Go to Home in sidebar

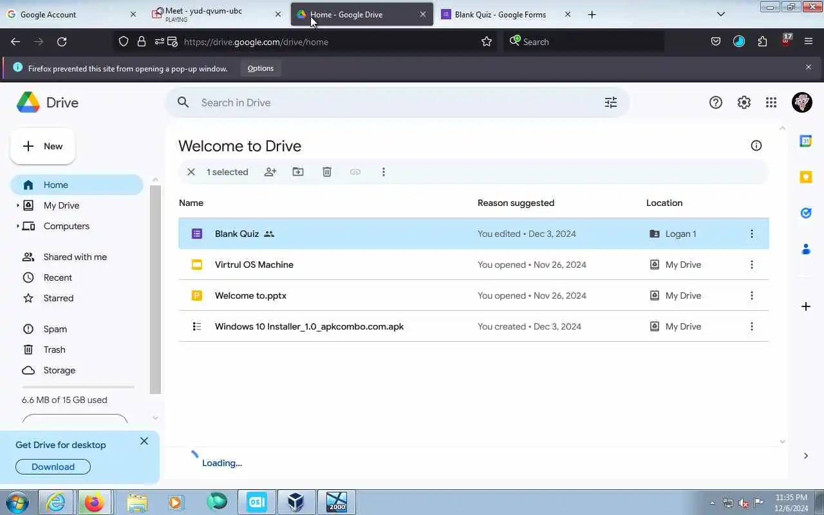tap(77, 185)
